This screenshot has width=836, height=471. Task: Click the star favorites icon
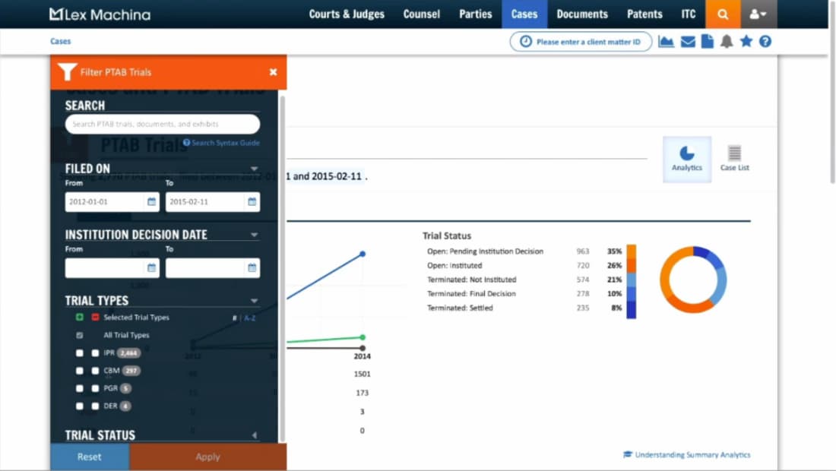pyautogui.click(x=746, y=41)
